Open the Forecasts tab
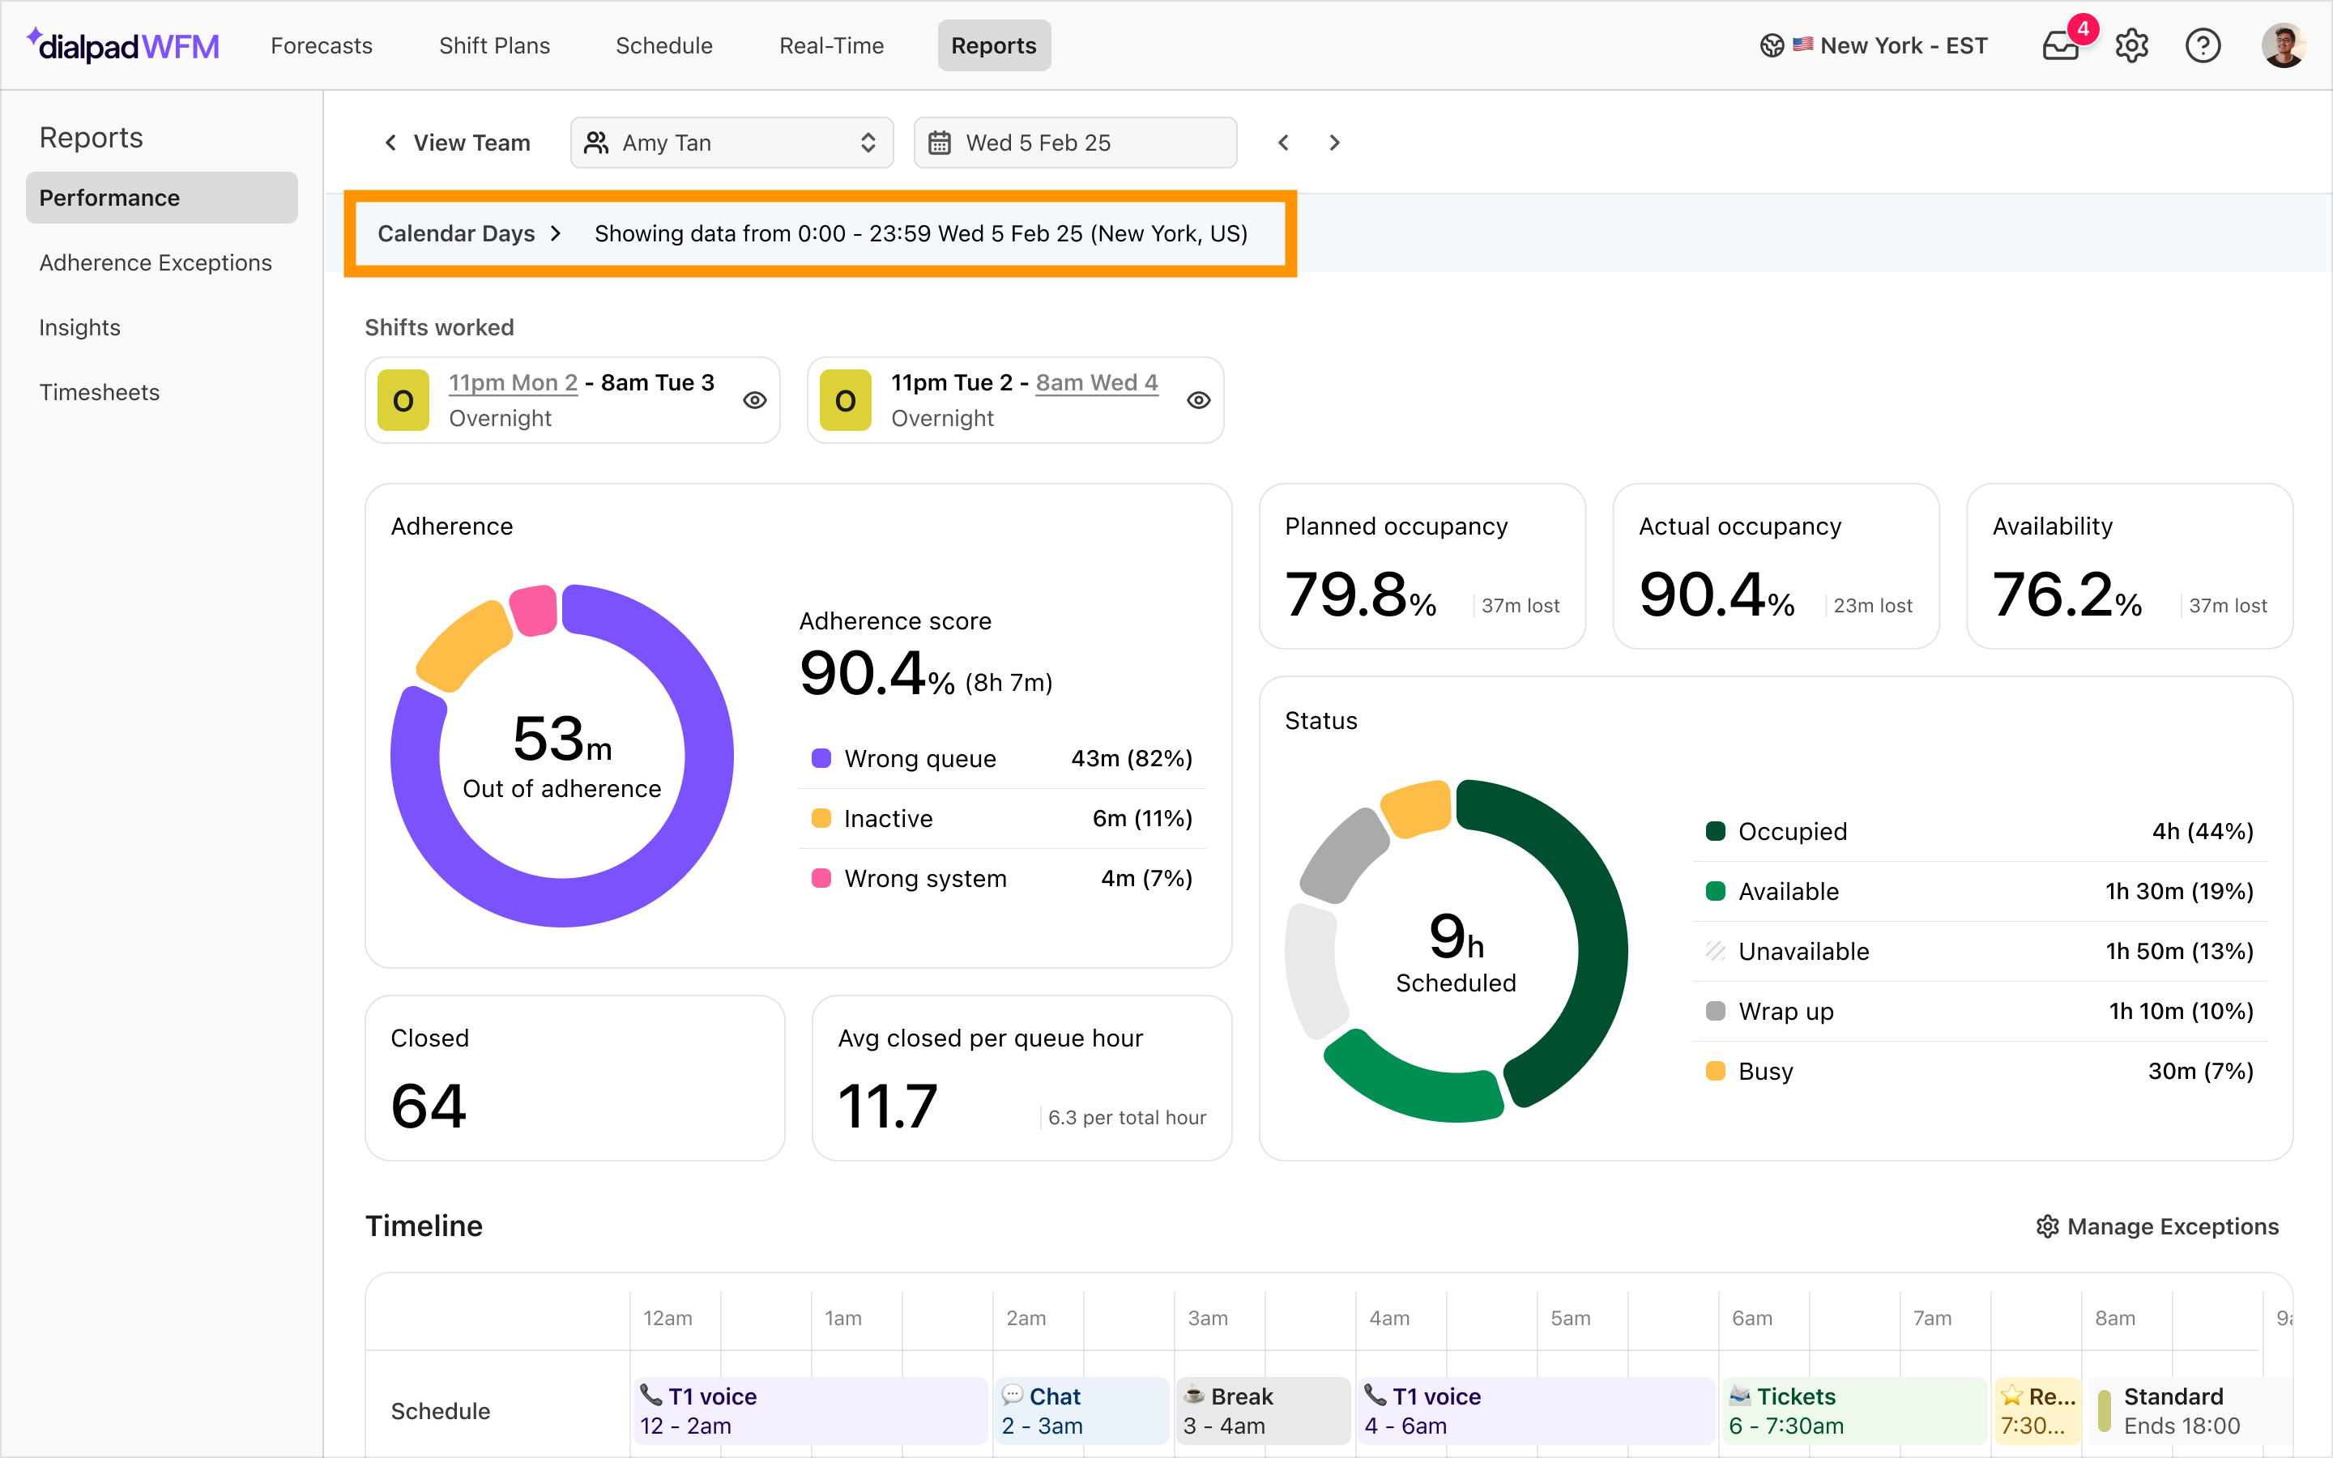The image size is (2333, 1458). click(x=321, y=45)
